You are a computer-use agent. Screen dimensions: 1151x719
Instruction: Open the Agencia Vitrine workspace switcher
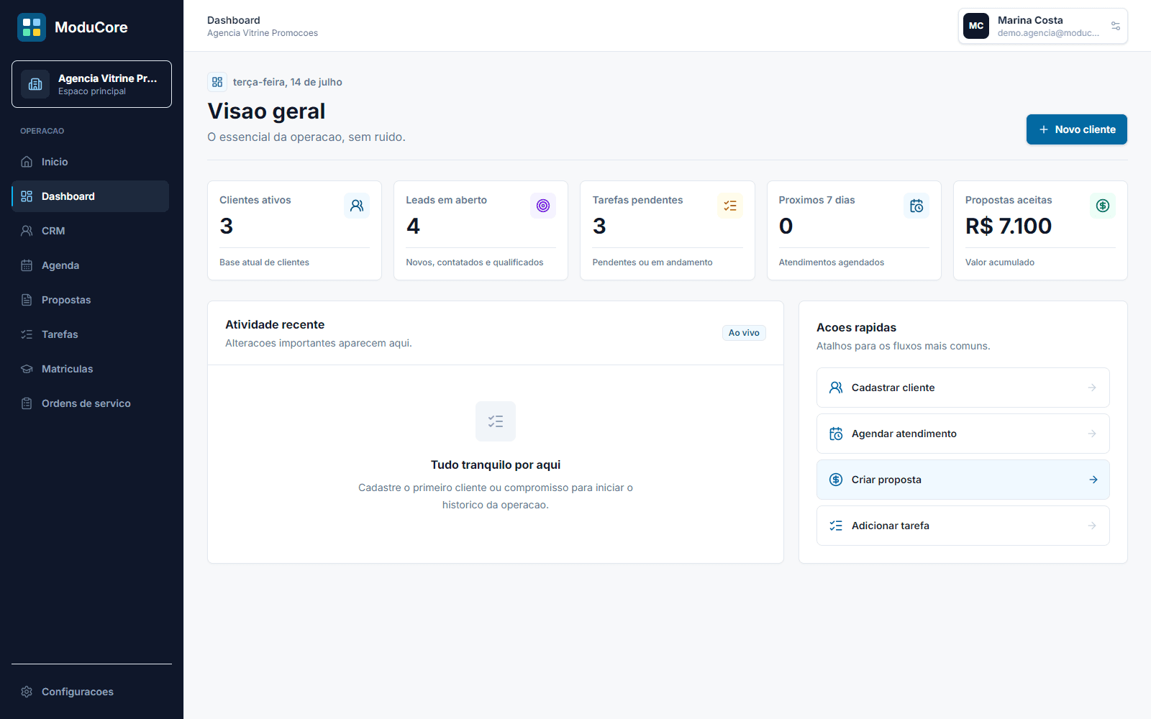pos(91,84)
